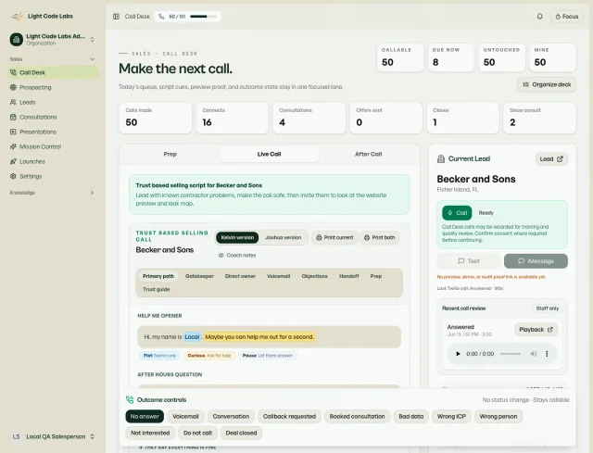Viewport: 593px width, 453px height.
Task: Open the Gatekeeper script tab
Action: [x=200, y=276]
